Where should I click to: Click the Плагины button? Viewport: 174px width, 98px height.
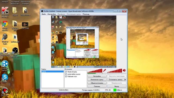point(97,86)
